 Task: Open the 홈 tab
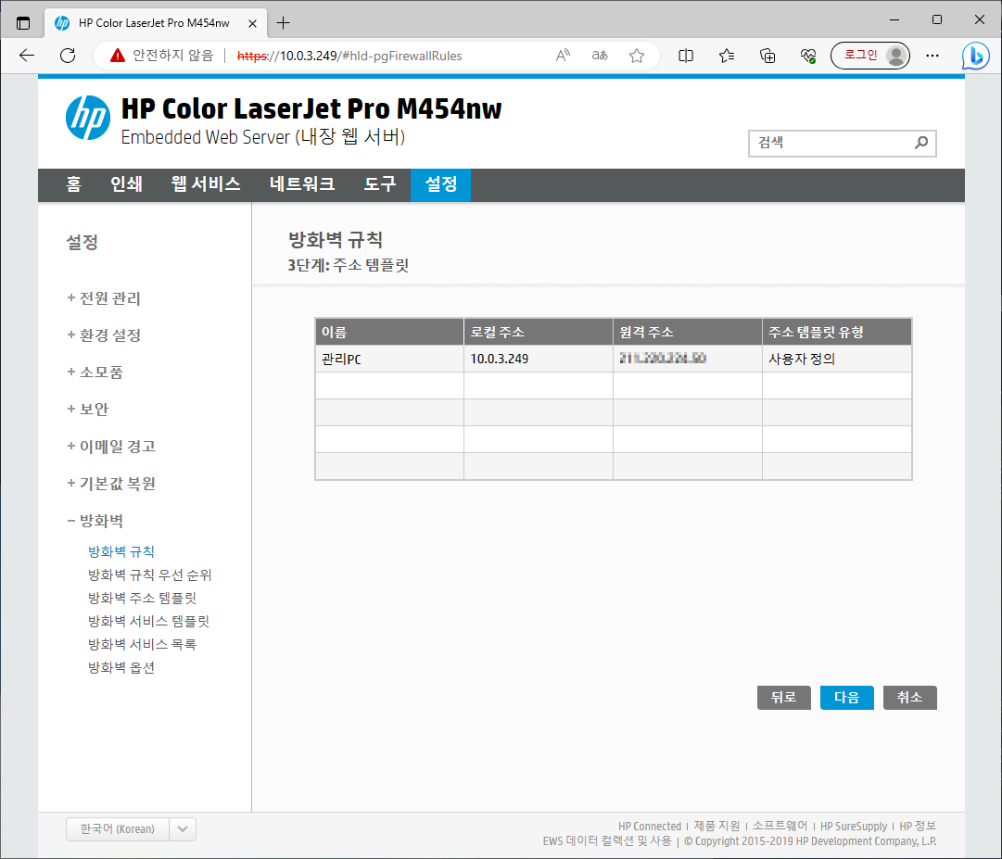point(73,184)
